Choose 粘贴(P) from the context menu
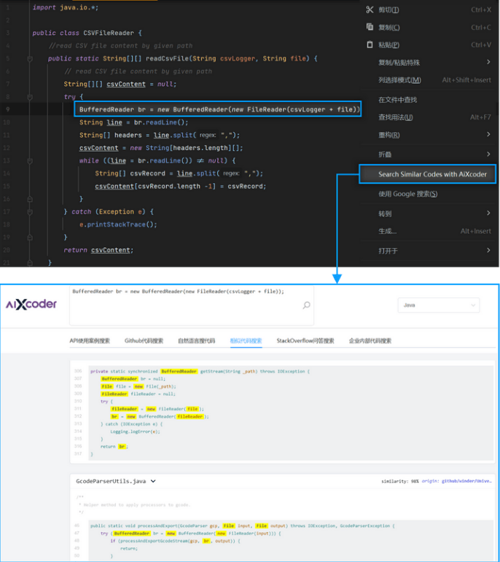This screenshot has width=500, height=562. 429,44
